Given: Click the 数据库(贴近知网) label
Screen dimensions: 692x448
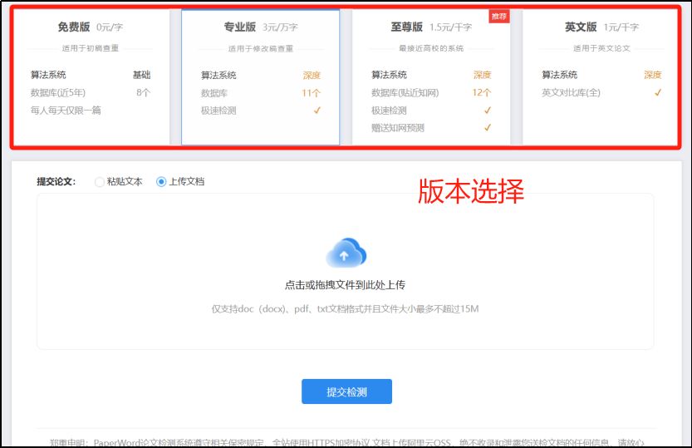Looking at the screenshot, I should coord(405,93).
